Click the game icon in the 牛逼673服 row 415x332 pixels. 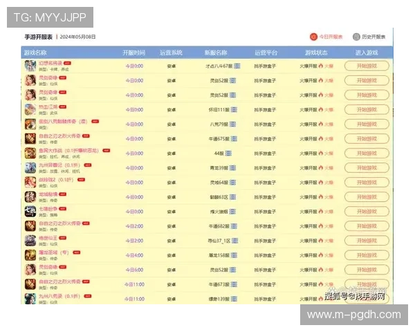tap(30, 284)
